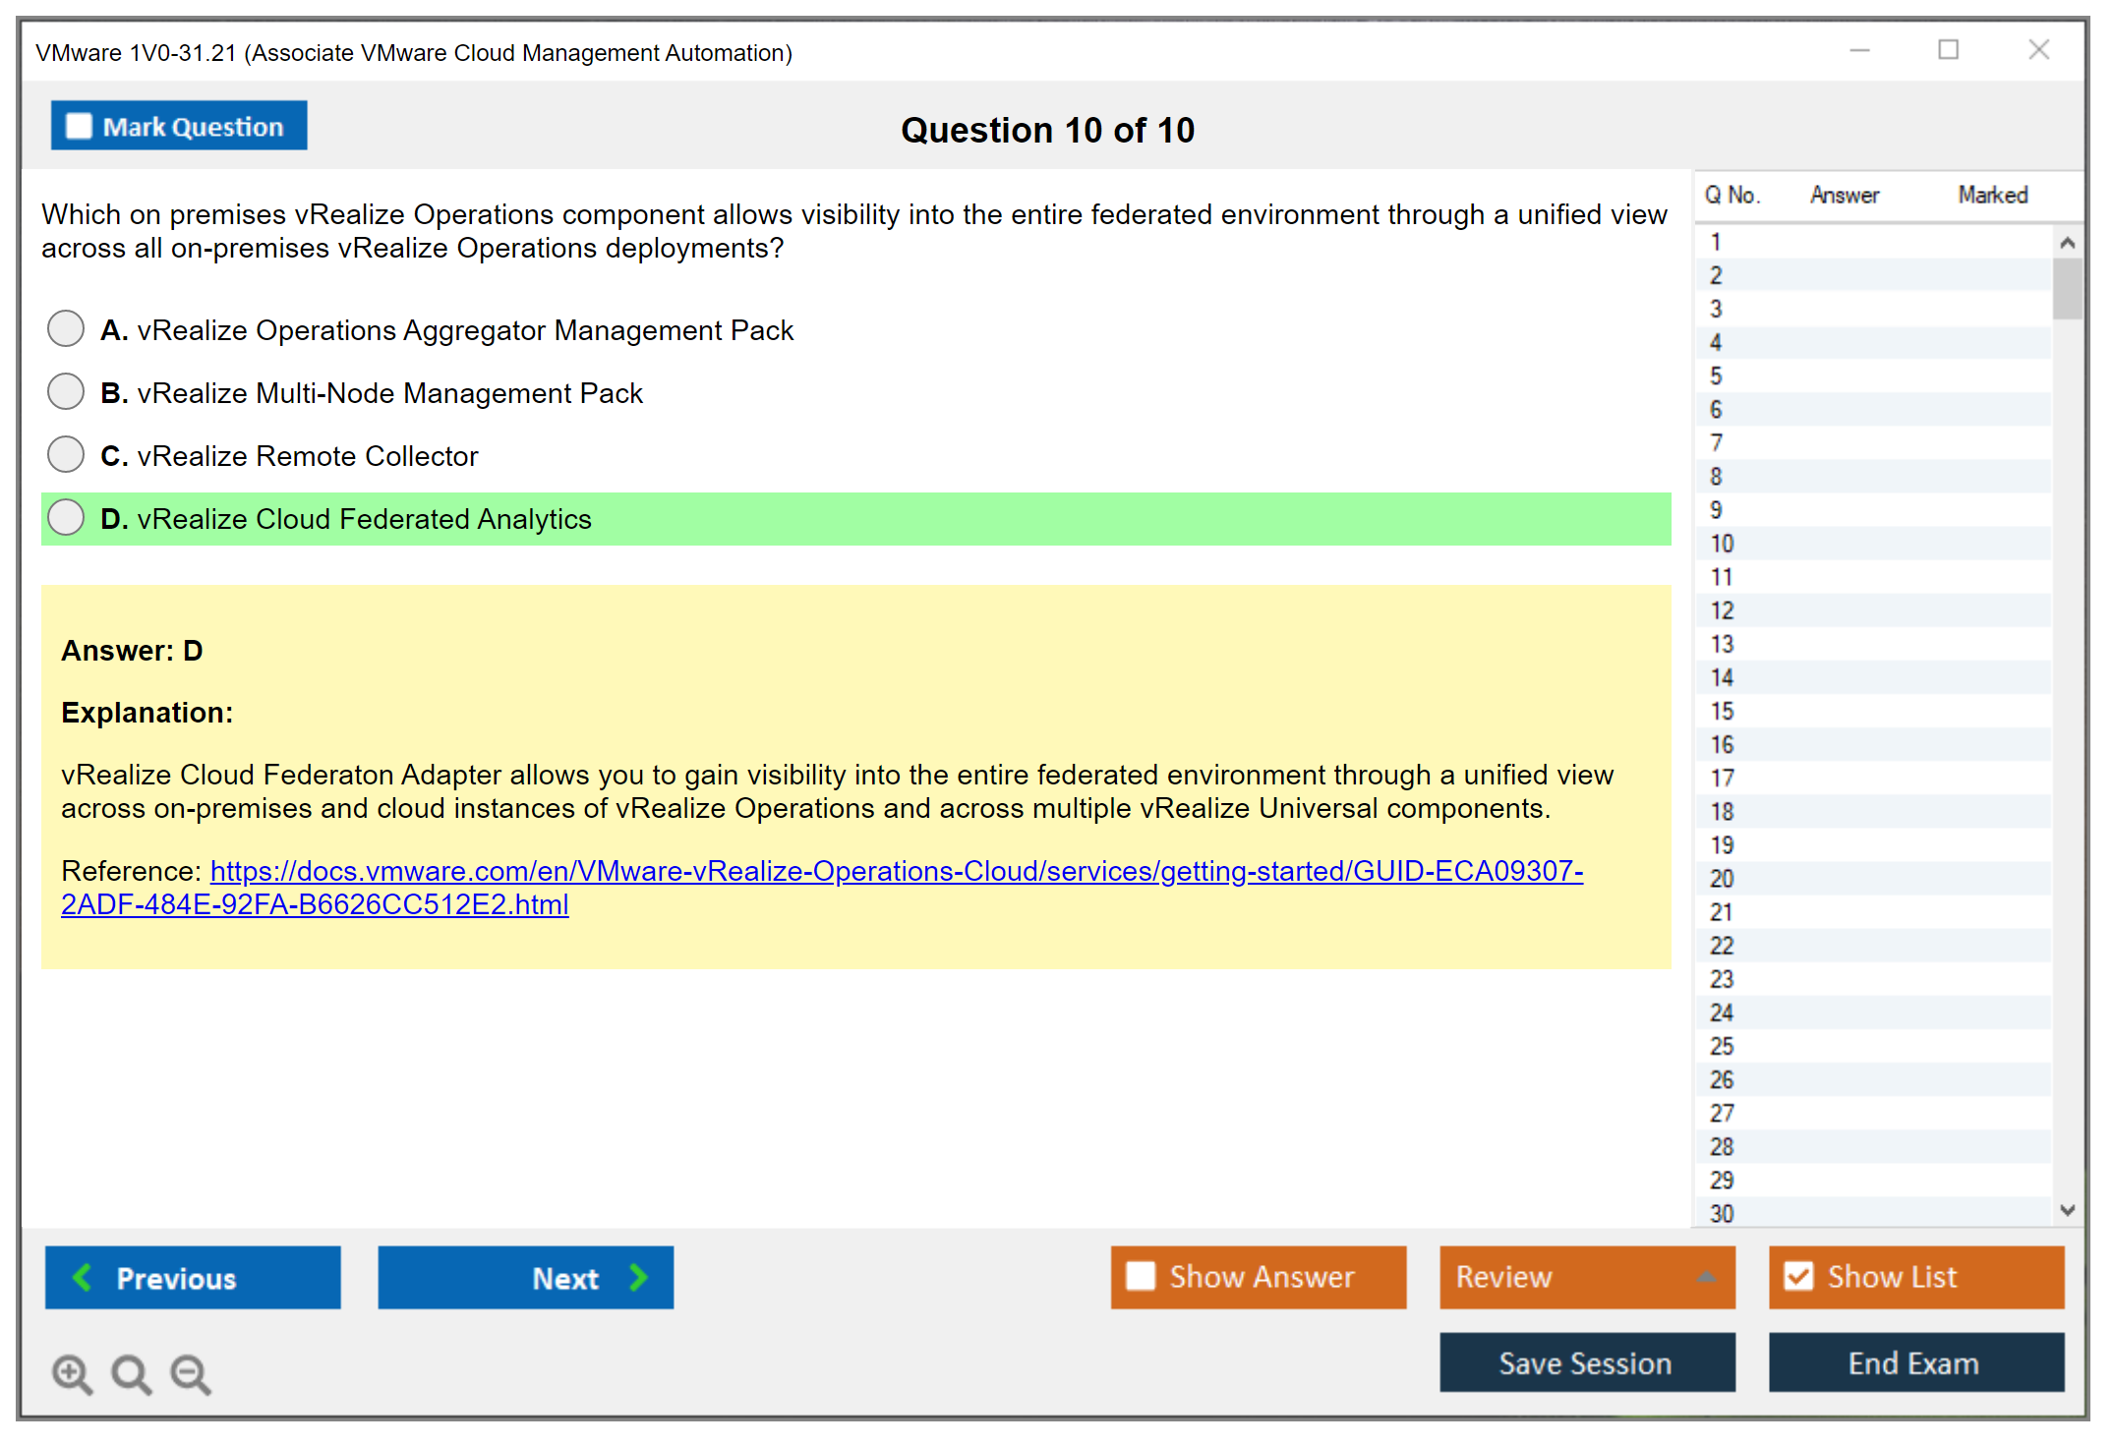2114x1445 pixels.
Task: Minimize the exam window
Action: pyautogui.click(x=1859, y=50)
